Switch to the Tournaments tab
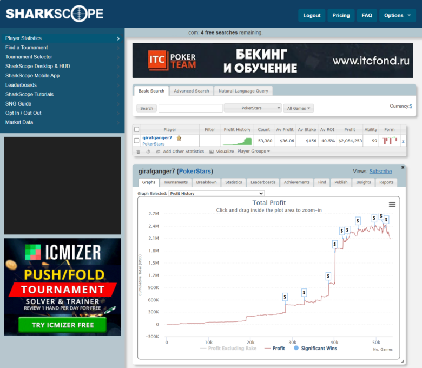This screenshot has width=422, height=368. pyautogui.click(x=176, y=182)
